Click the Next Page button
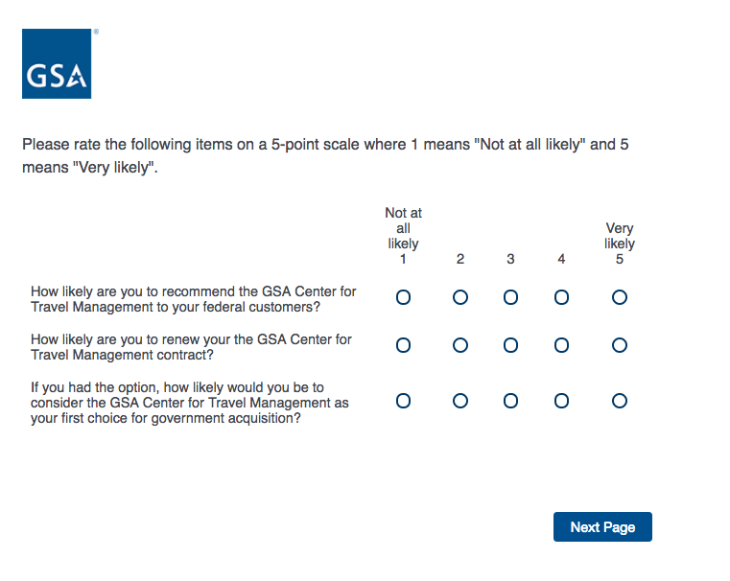Viewport: 730px width, 581px height. point(602,527)
